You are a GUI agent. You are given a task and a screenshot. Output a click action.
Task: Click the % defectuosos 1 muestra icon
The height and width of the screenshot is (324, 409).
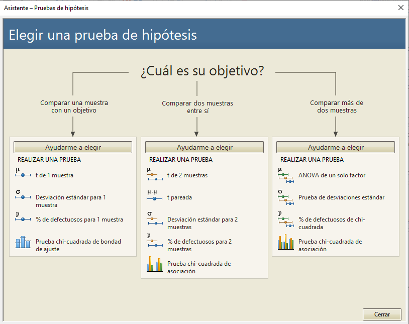(23, 218)
